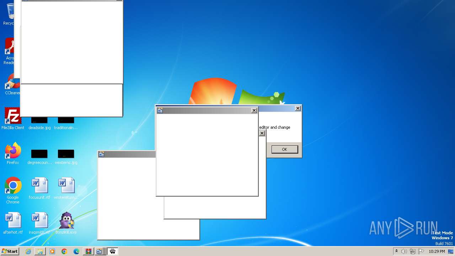Click the frontmost blank window's title bar icon

160,111
